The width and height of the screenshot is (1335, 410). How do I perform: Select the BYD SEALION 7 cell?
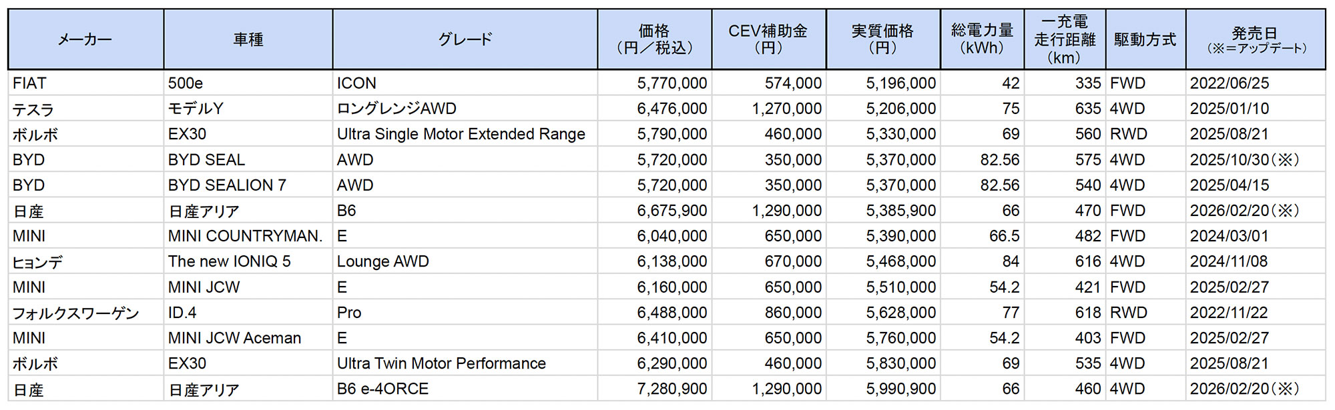(227, 185)
